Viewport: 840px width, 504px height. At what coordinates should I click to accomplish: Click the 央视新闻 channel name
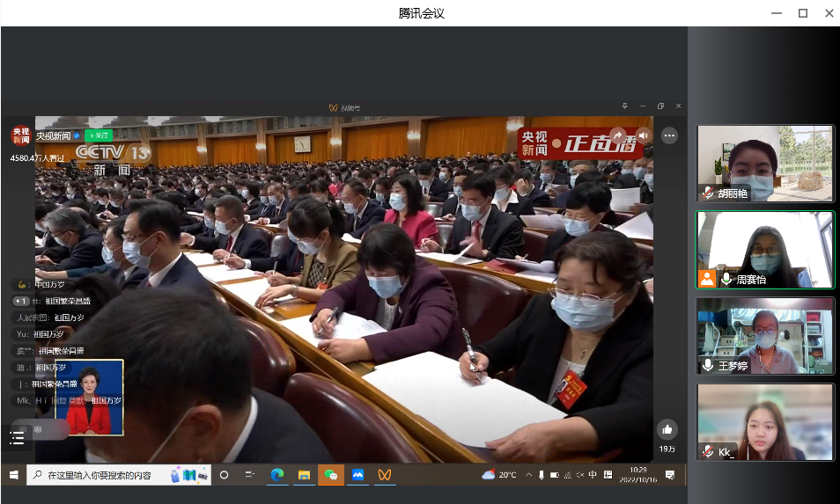coord(53,135)
